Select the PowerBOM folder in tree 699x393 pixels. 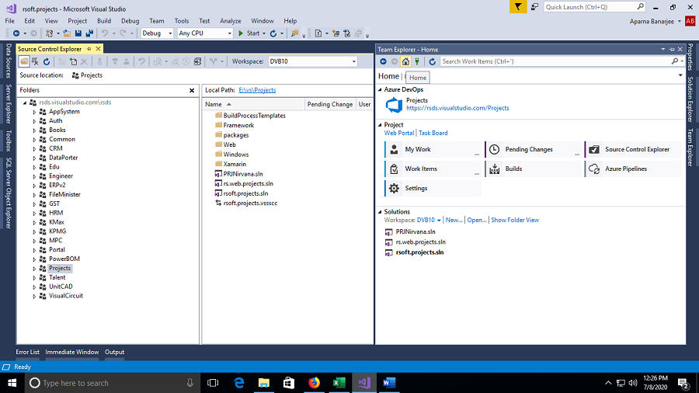click(x=64, y=259)
